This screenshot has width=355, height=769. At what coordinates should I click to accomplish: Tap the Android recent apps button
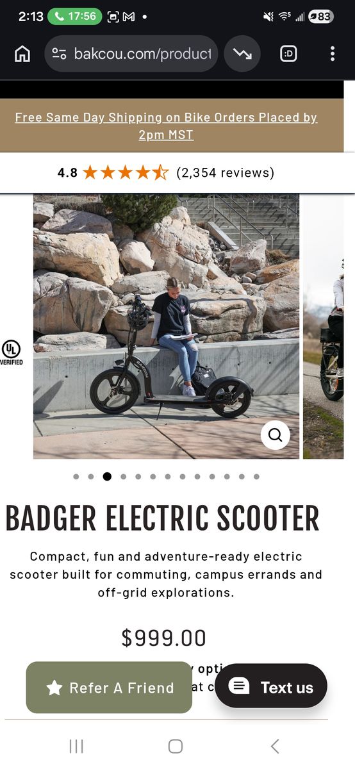[76, 746]
